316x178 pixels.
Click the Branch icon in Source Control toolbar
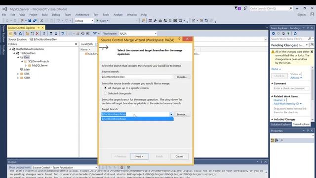[95, 34]
